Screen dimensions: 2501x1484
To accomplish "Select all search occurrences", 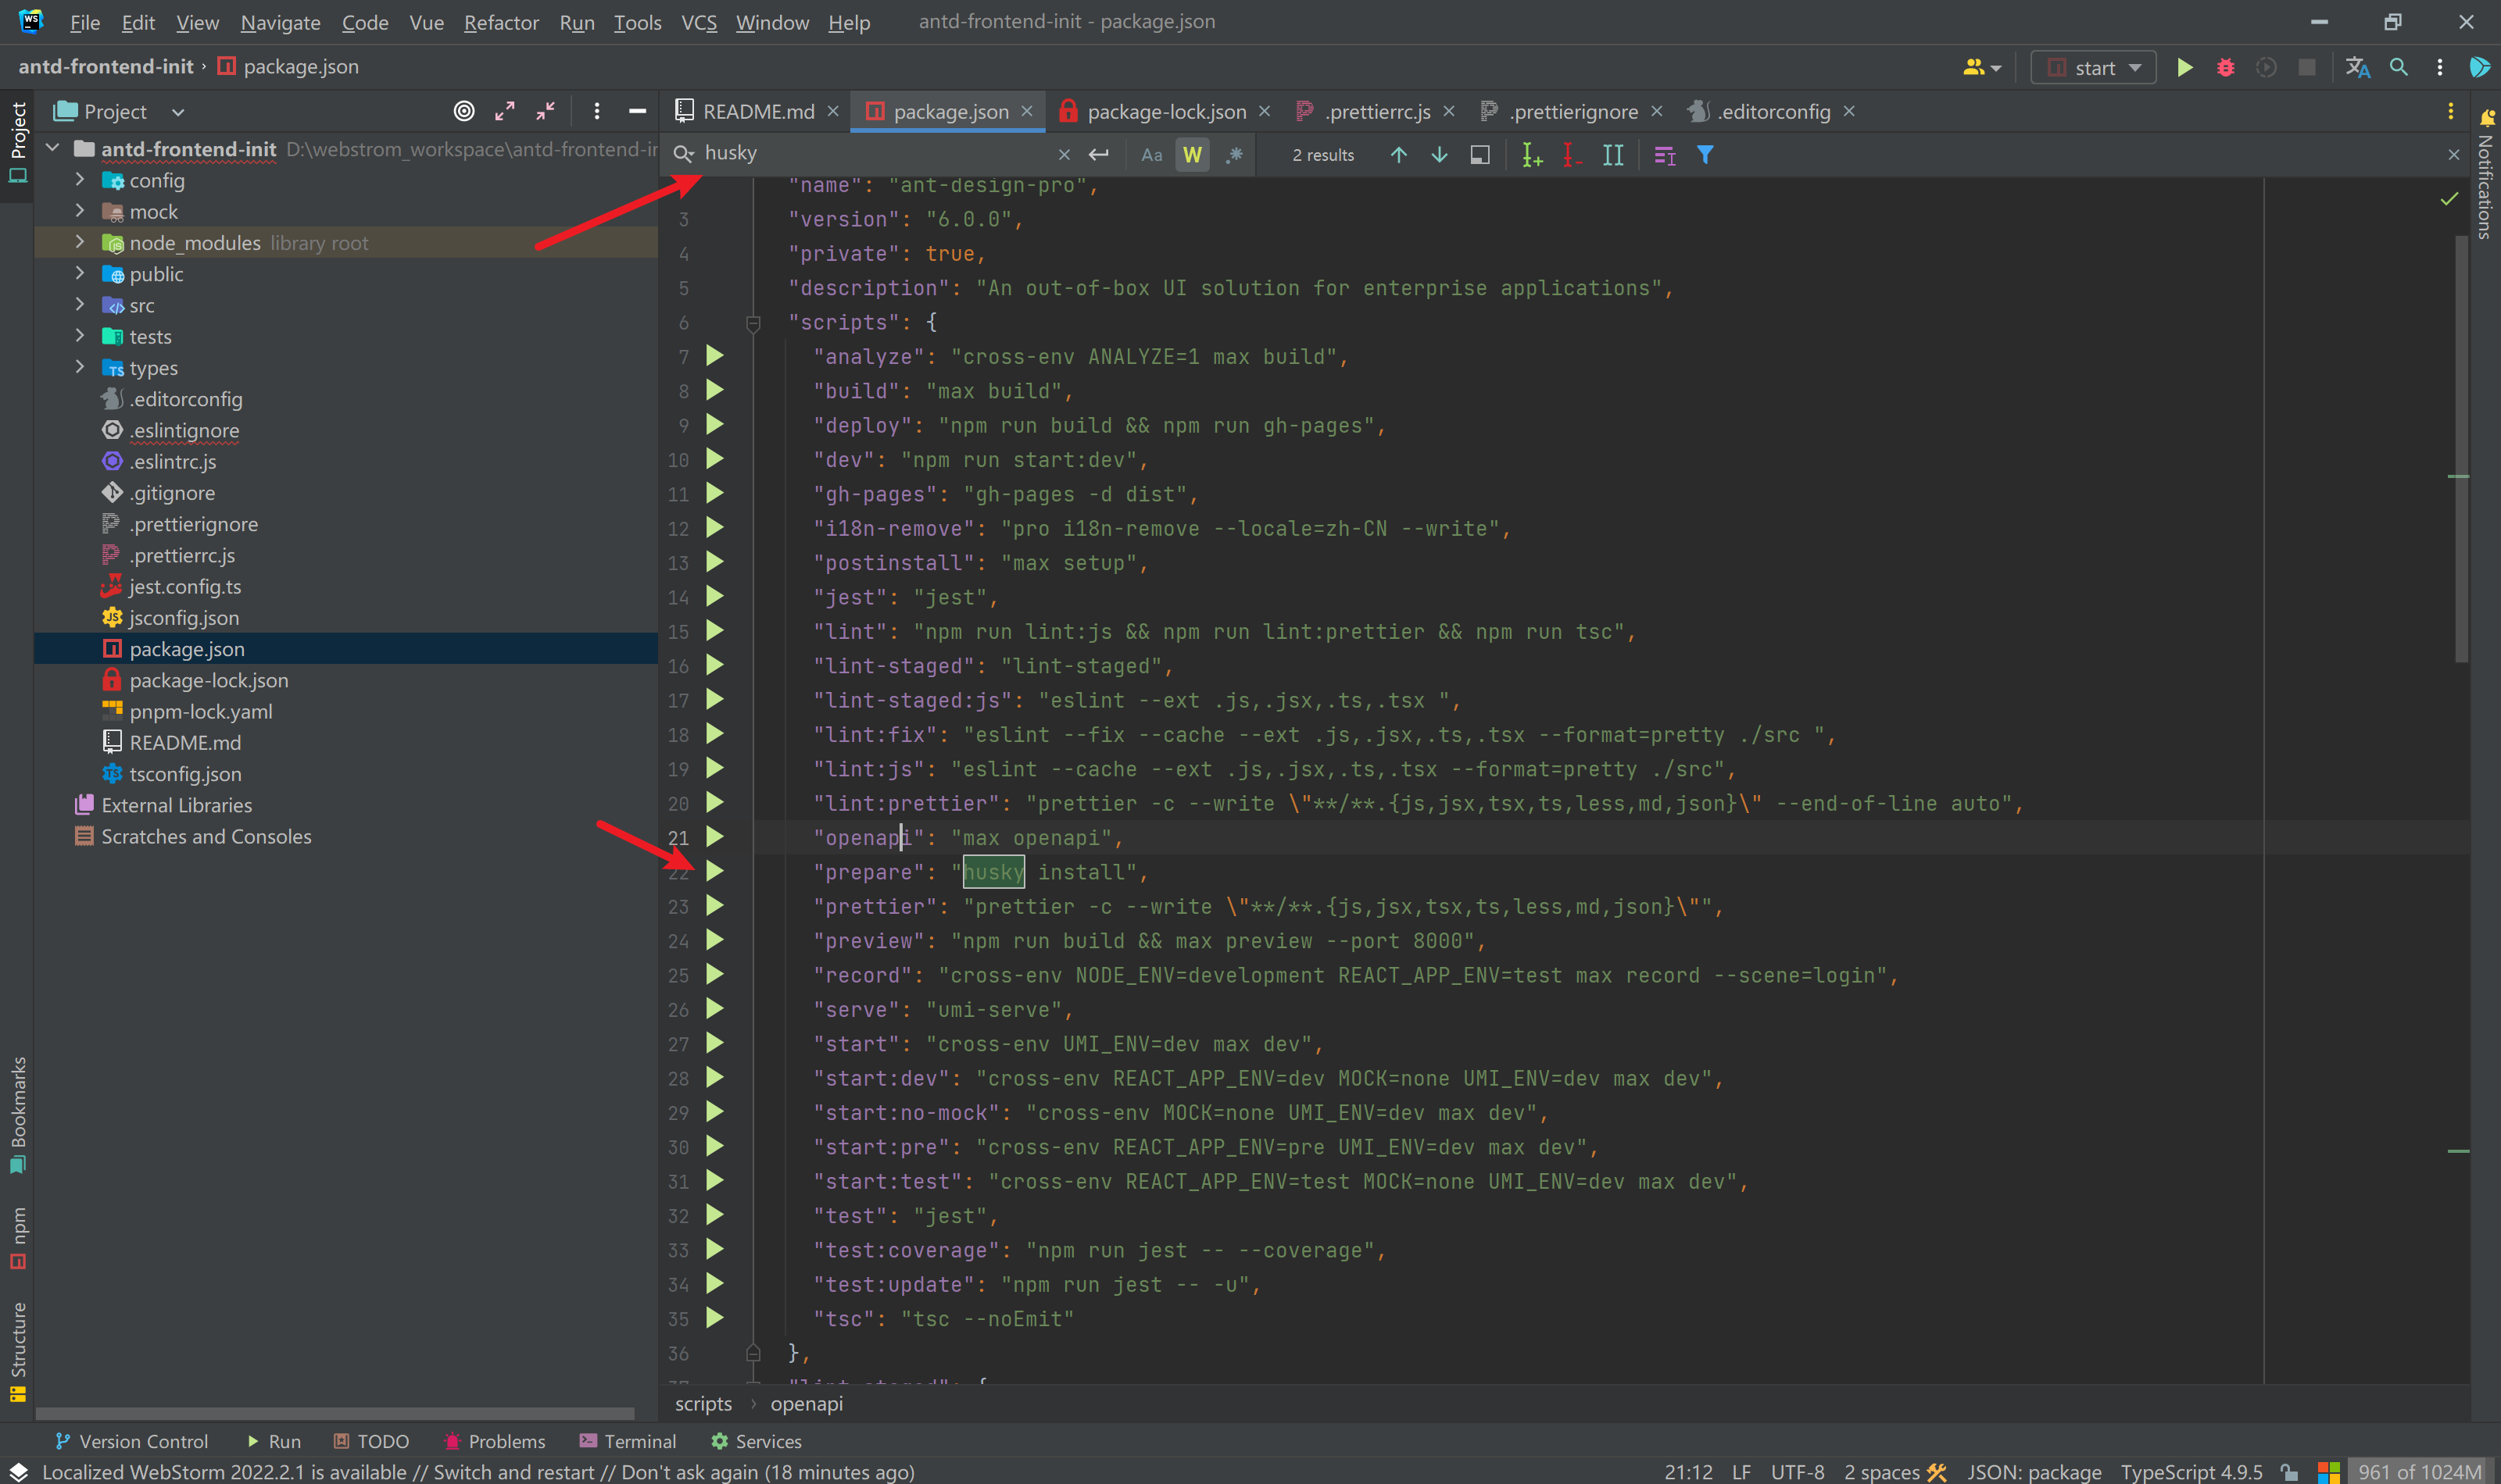I will pyautogui.click(x=1612, y=155).
